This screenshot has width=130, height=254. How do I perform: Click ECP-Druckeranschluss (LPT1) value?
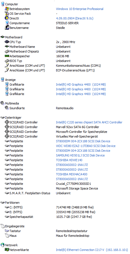75,70
